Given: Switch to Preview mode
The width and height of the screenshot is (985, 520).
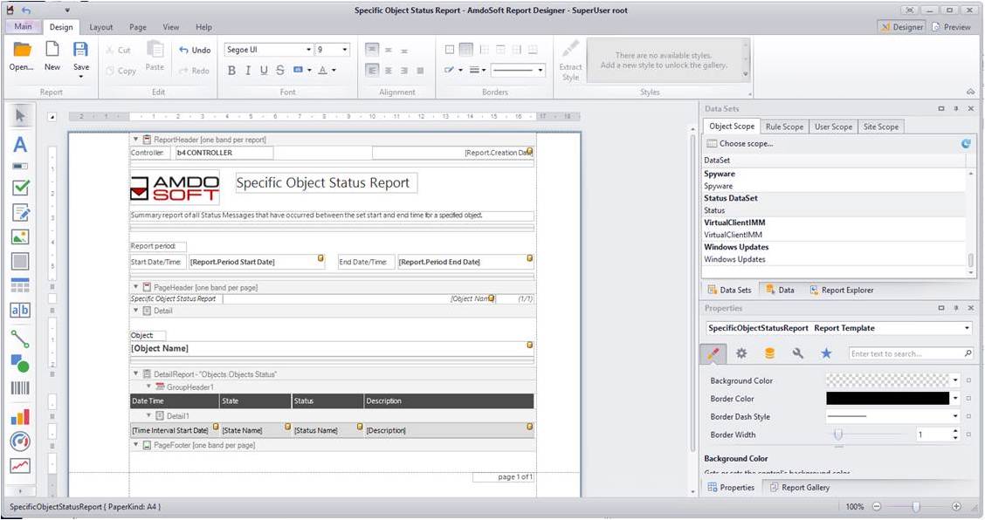Looking at the screenshot, I should (x=951, y=27).
